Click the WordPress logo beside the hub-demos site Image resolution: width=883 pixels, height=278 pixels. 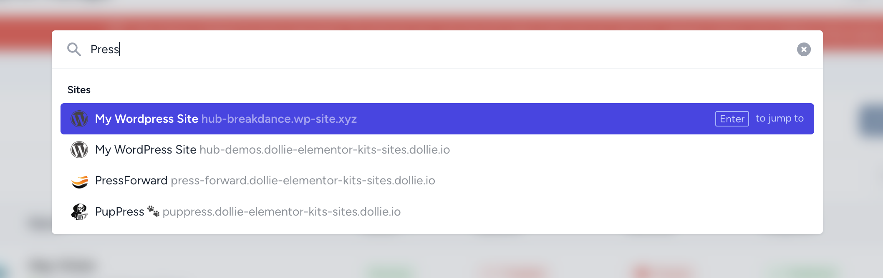click(x=79, y=150)
